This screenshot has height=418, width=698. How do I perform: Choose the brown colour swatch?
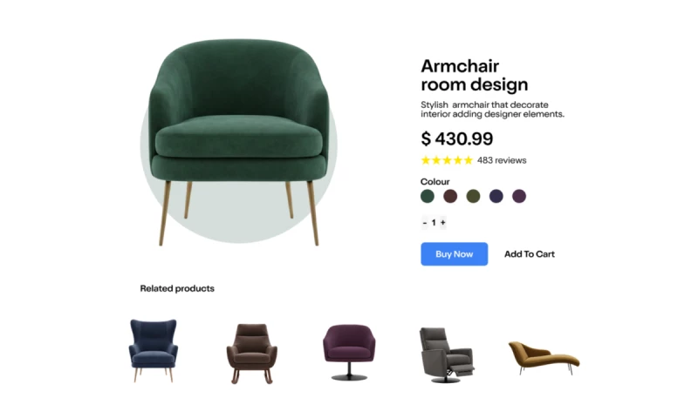pyautogui.click(x=450, y=196)
